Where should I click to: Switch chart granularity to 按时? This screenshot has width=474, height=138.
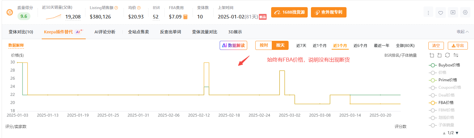[x=264, y=45]
